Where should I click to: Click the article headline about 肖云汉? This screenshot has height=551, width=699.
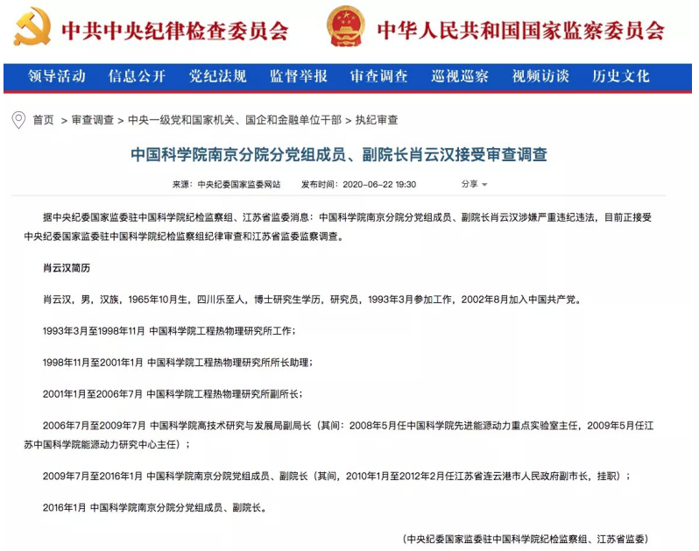339,155
